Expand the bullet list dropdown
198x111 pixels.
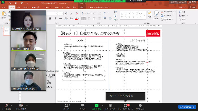(85, 13)
